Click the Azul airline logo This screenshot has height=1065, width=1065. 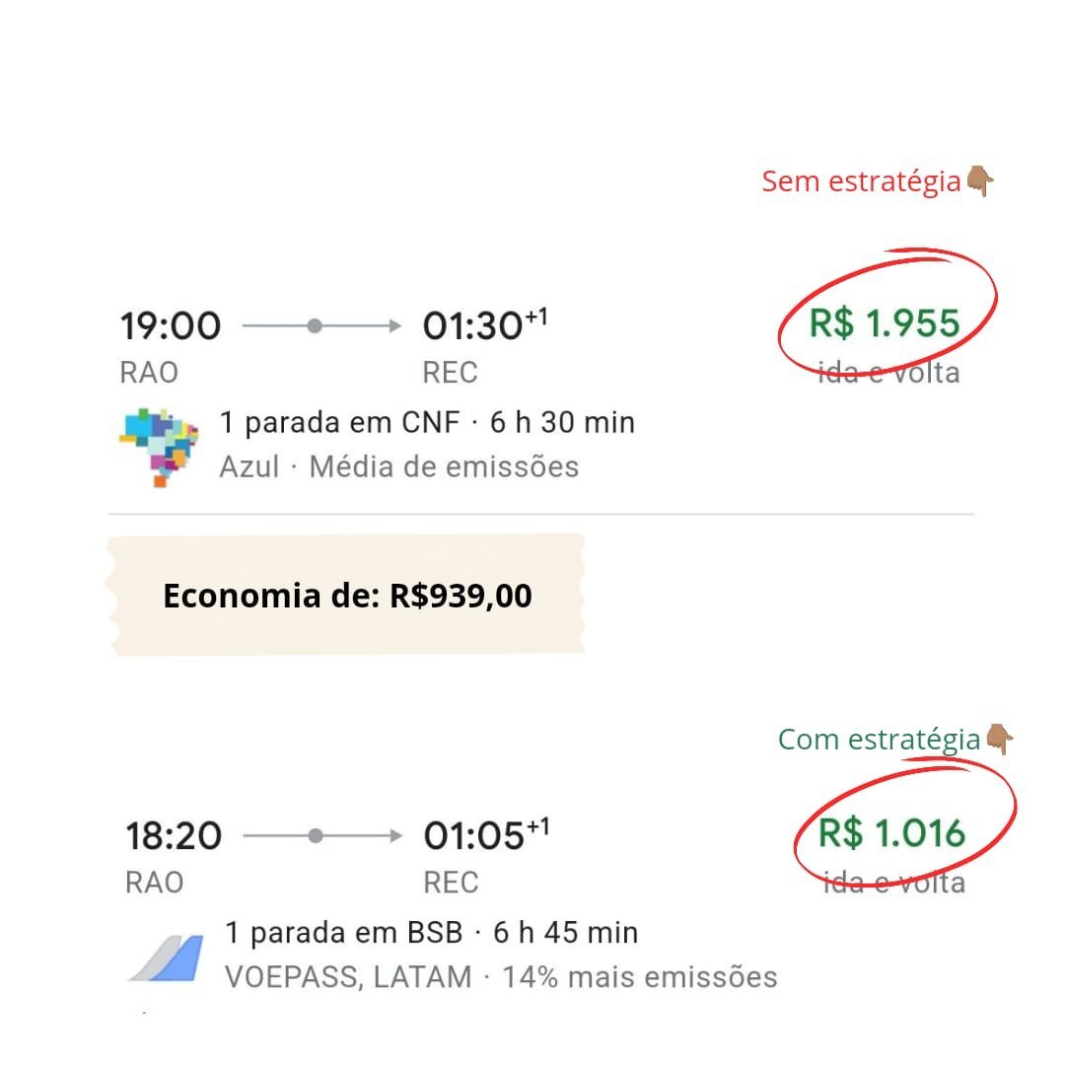[158, 446]
